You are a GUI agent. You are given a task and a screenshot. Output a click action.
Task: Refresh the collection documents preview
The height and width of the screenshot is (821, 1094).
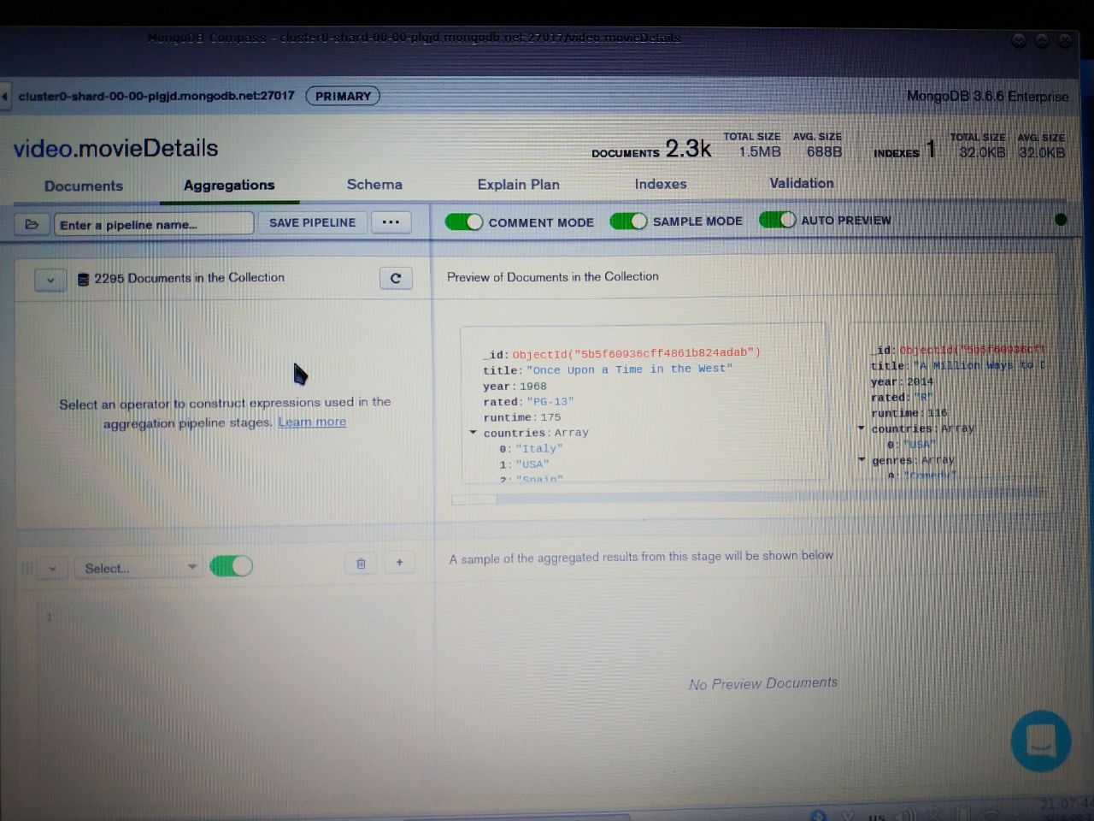click(396, 278)
